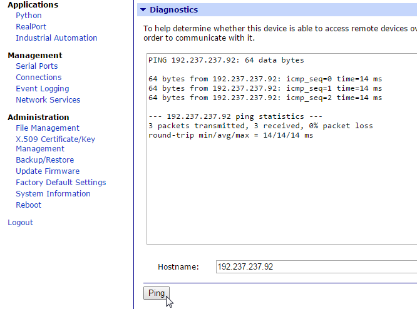Collapse the Diagnostics section triangle
Screen dimensions: 417x309
pos(143,10)
